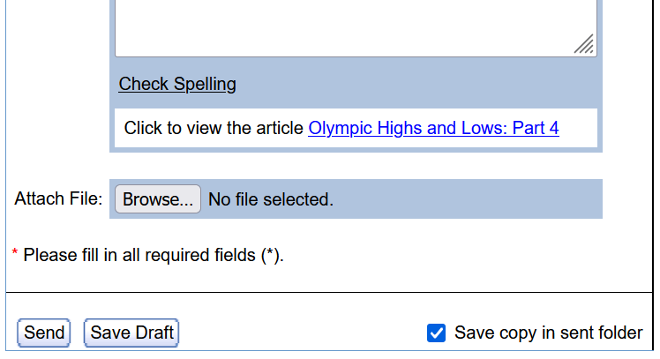Click the "Click to view the article" text
This screenshot has height=359, width=660.
(x=214, y=128)
